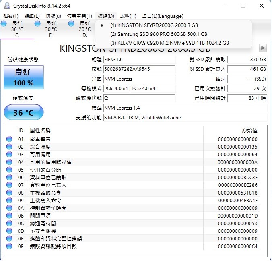Open the 功能(u) menu
The width and height of the screenshot is (272, 261).
[53, 16]
